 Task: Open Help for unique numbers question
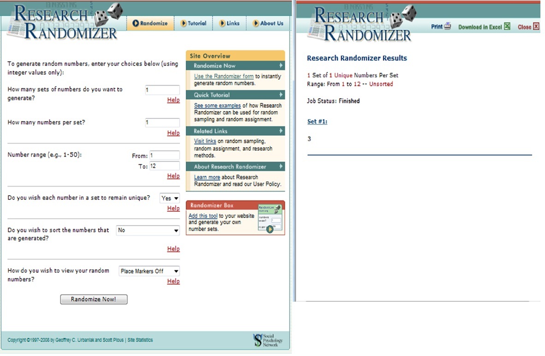coord(173,208)
